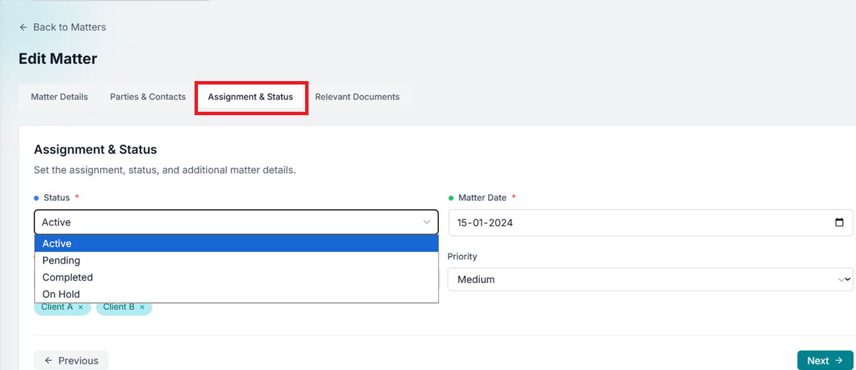The width and height of the screenshot is (856, 370).
Task: Click the Previous button
Action: point(71,360)
